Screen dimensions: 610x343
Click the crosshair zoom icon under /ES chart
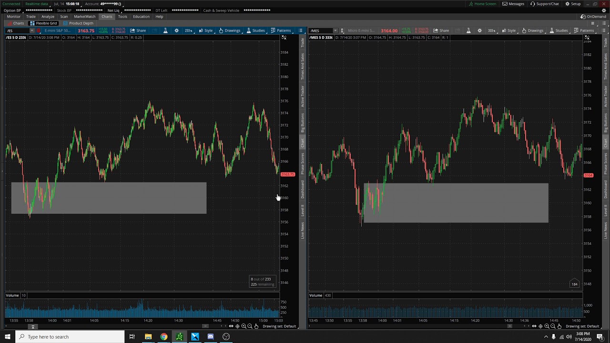point(237,326)
